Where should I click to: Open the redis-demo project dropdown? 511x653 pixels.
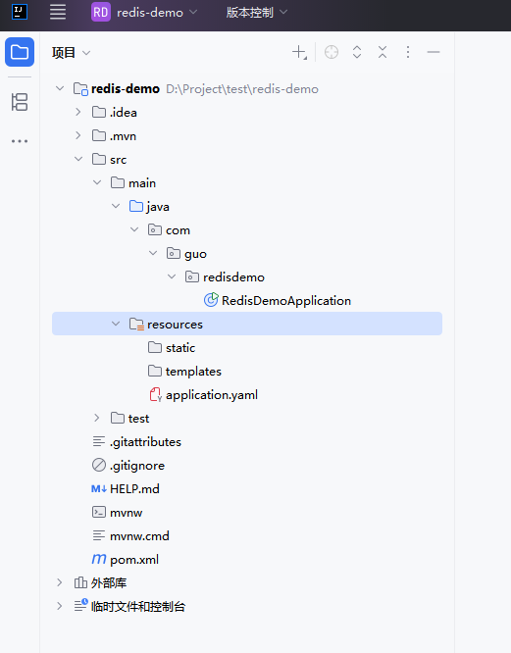(x=144, y=12)
